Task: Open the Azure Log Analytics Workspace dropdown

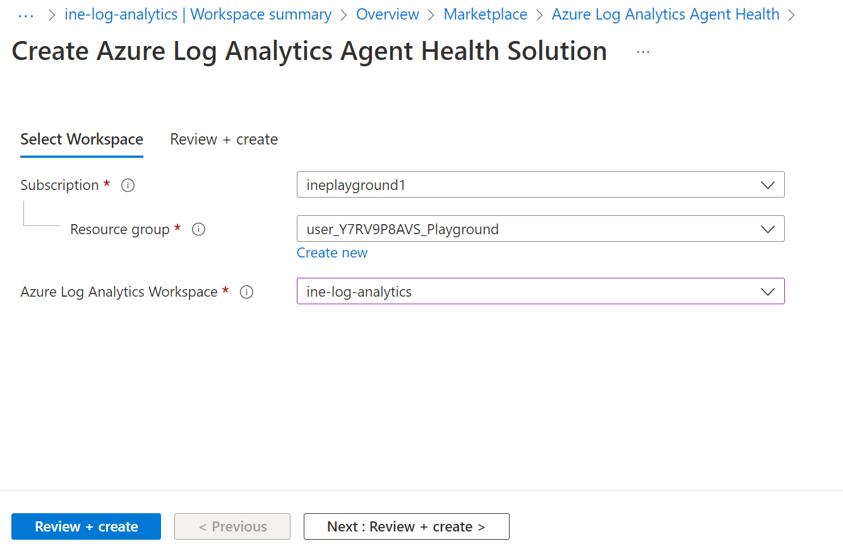Action: point(540,292)
